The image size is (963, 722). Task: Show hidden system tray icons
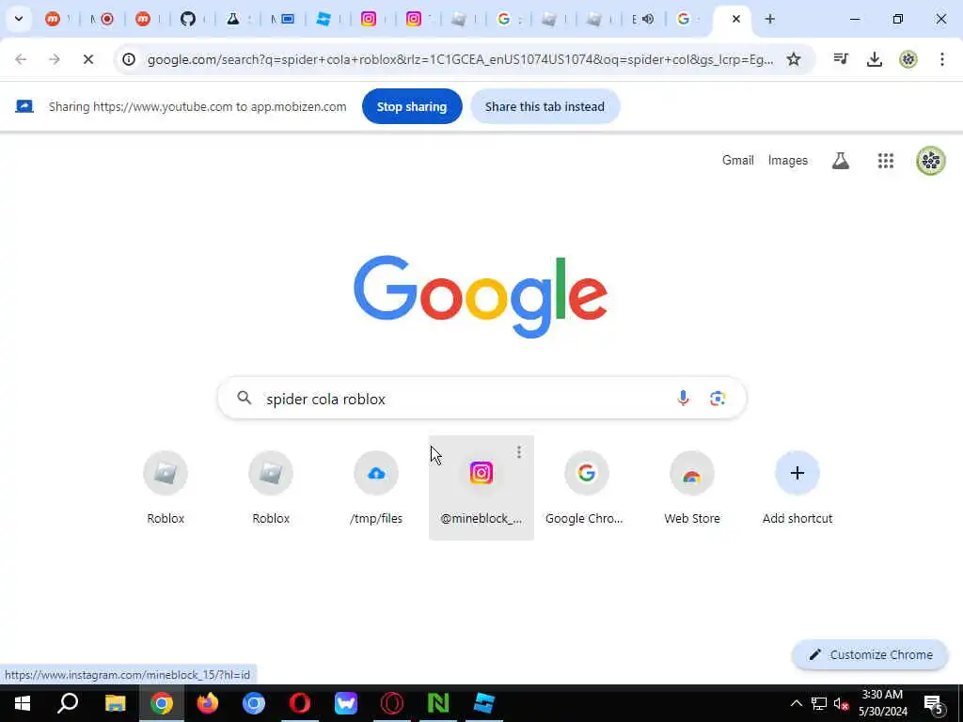(x=796, y=703)
